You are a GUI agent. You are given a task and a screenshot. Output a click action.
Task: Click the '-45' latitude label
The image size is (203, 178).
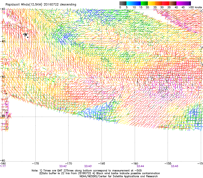pyautogui.click(x=3, y=41)
